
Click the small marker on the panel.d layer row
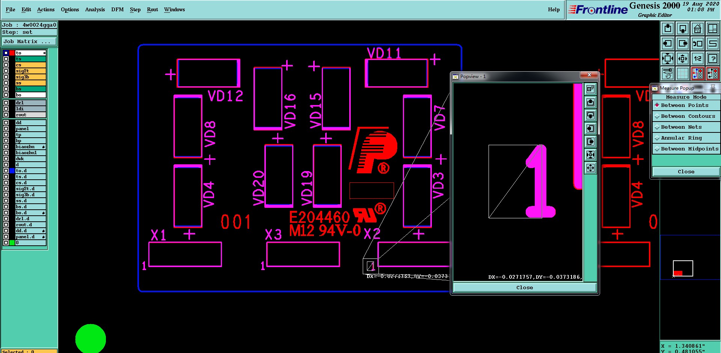44,237
